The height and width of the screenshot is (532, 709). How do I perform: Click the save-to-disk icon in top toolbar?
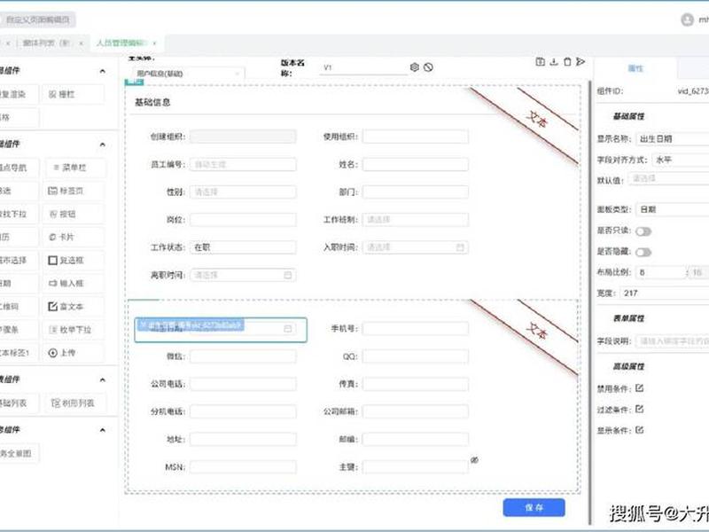[x=540, y=61]
